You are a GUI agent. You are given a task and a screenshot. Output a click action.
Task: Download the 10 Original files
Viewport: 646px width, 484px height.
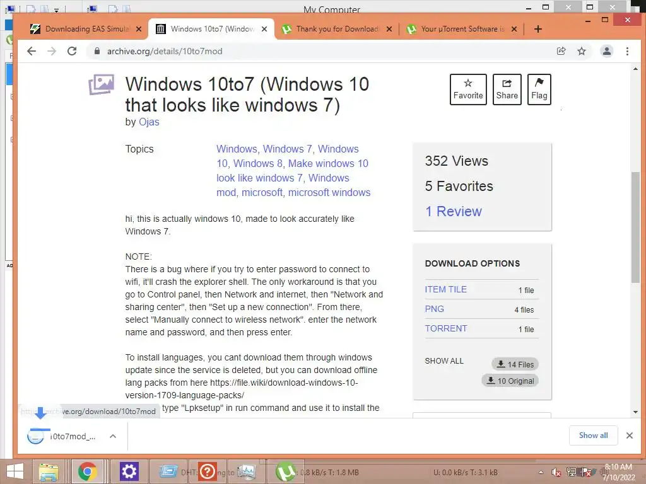click(x=510, y=381)
